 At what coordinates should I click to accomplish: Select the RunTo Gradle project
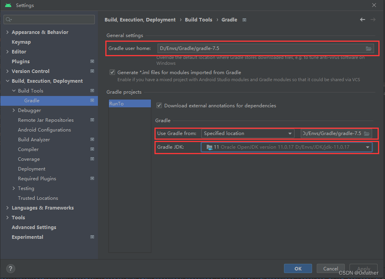coord(130,103)
